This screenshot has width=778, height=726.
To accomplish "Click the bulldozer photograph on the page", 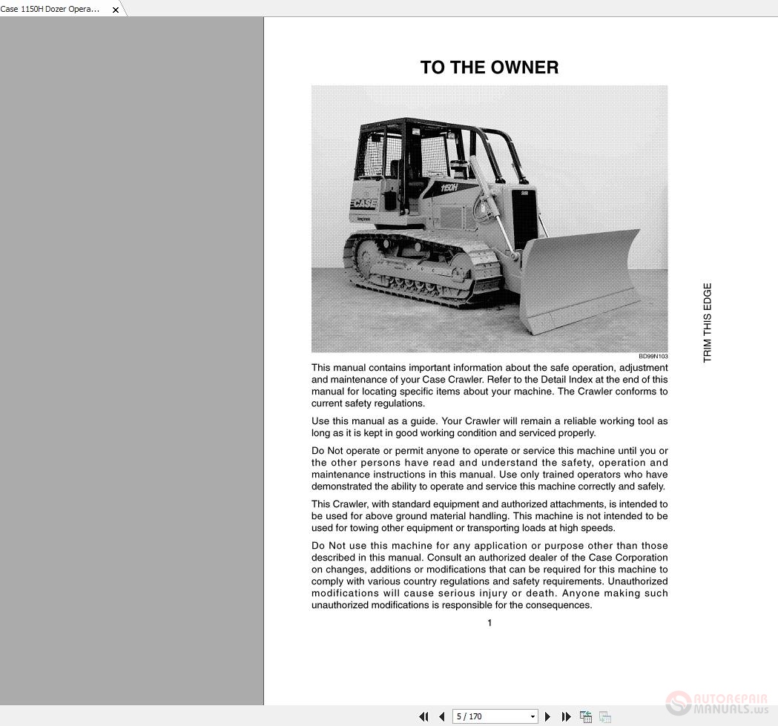I will click(489, 219).
